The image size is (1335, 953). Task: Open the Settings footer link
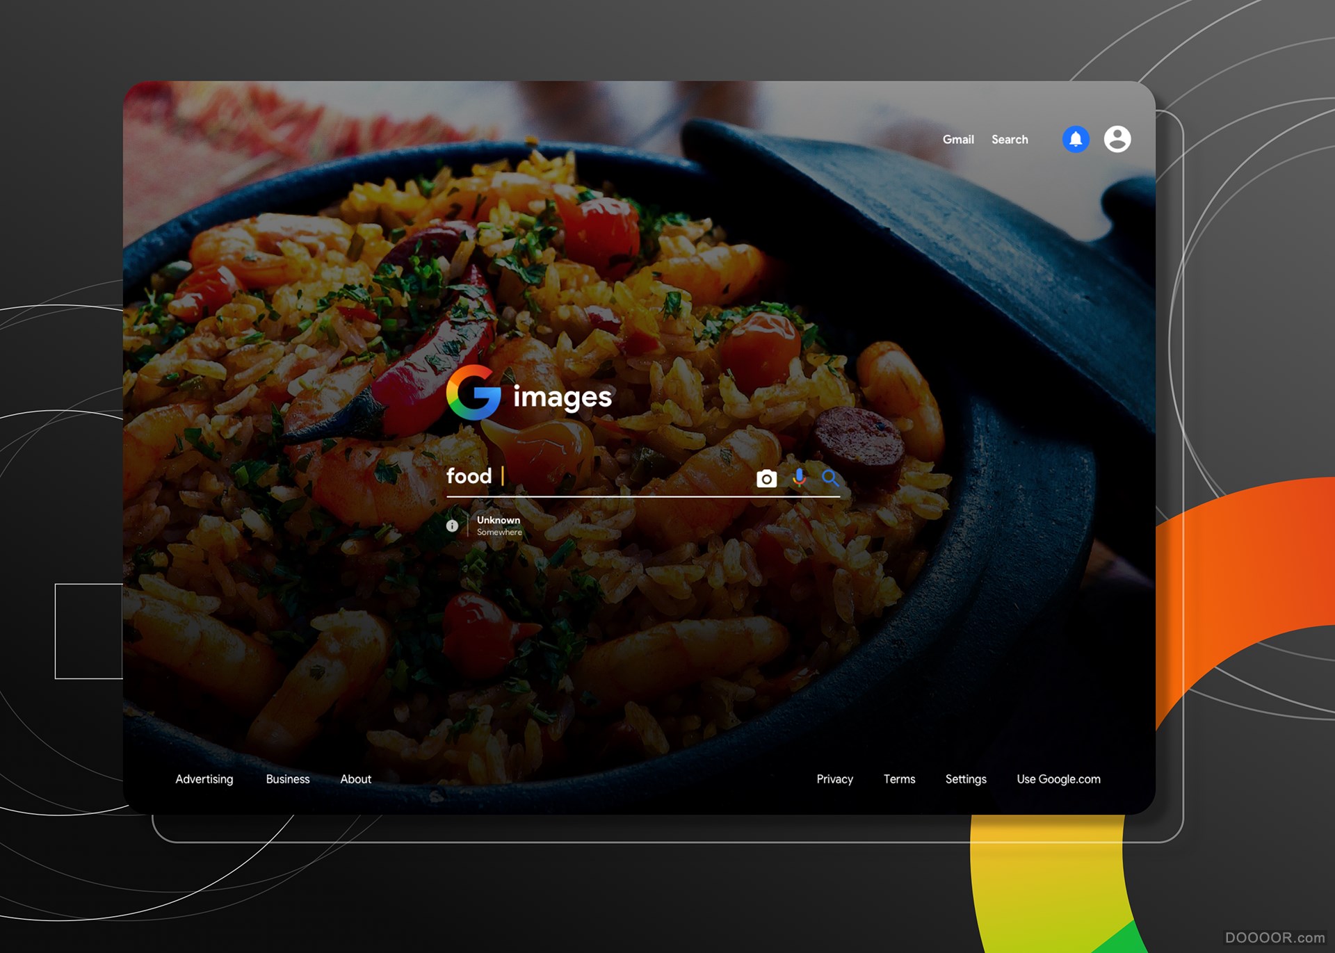(x=966, y=779)
